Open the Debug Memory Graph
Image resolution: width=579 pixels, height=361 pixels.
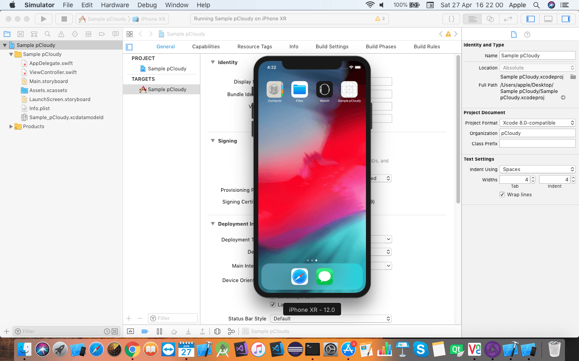[231, 331]
